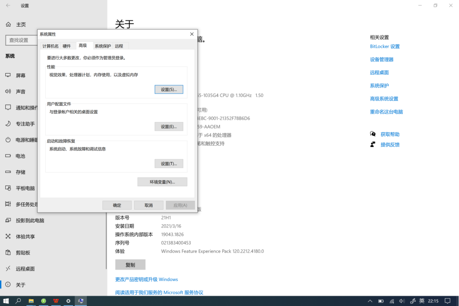Switch to the 系统保护 tab
The image size is (459, 306).
coord(103,46)
